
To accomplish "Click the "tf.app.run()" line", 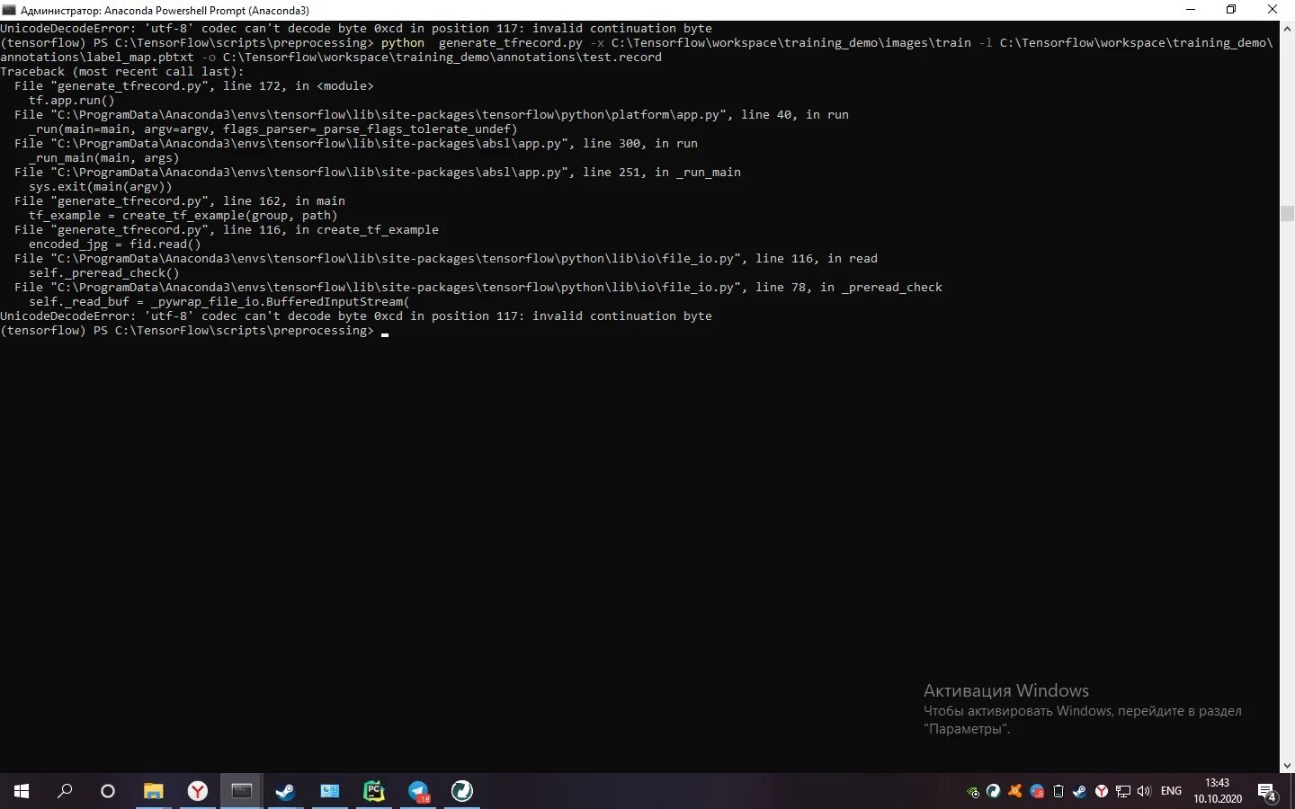I will tap(72, 100).
